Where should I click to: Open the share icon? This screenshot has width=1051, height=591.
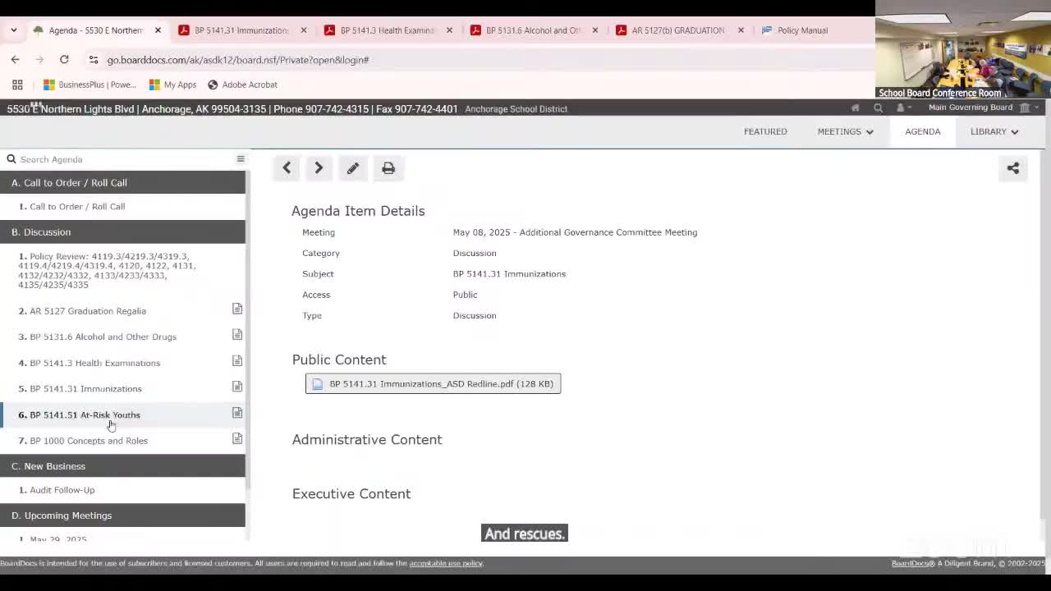tap(1013, 168)
